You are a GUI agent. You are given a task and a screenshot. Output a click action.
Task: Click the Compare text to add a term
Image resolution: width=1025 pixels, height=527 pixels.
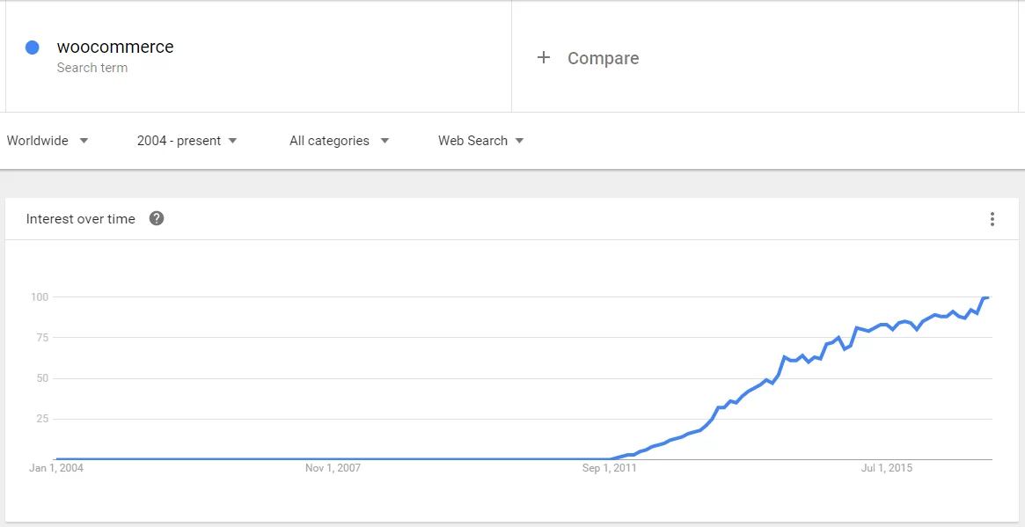(x=603, y=58)
